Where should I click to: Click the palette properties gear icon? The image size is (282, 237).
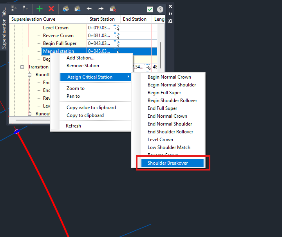(x=170, y=21)
